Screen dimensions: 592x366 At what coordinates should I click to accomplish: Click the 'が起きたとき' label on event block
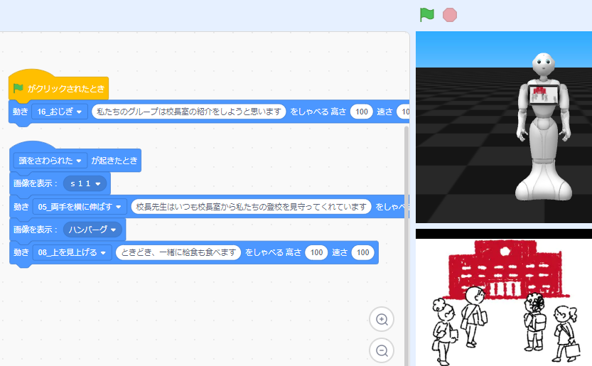pyautogui.click(x=114, y=161)
